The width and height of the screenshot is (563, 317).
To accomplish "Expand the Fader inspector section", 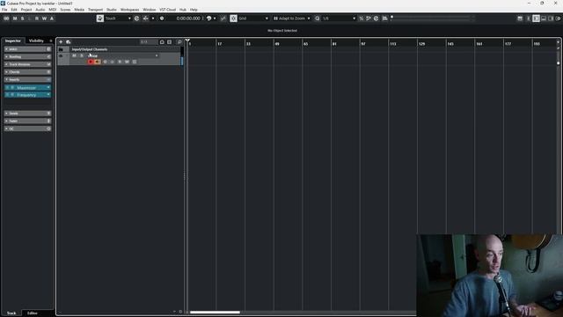I will click(x=27, y=122).
